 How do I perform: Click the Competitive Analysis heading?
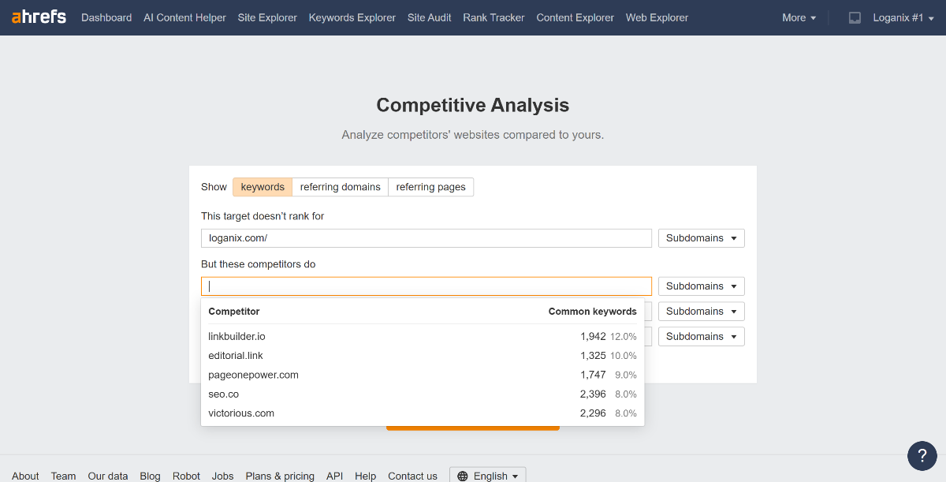473,106
